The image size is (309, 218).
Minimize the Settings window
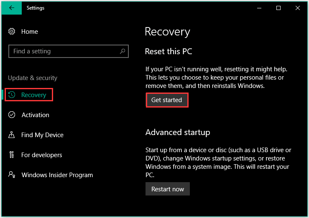(259, 8)
